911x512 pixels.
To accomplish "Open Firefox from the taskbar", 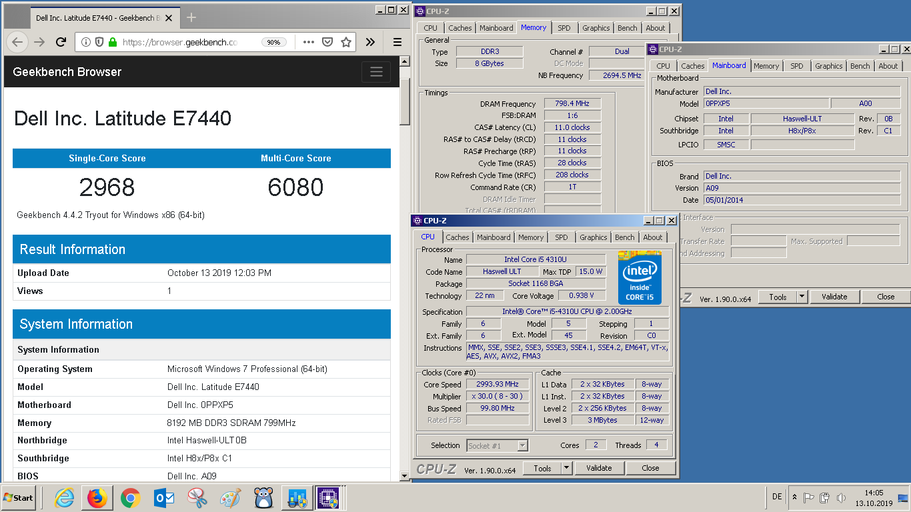I will point(97,497).
